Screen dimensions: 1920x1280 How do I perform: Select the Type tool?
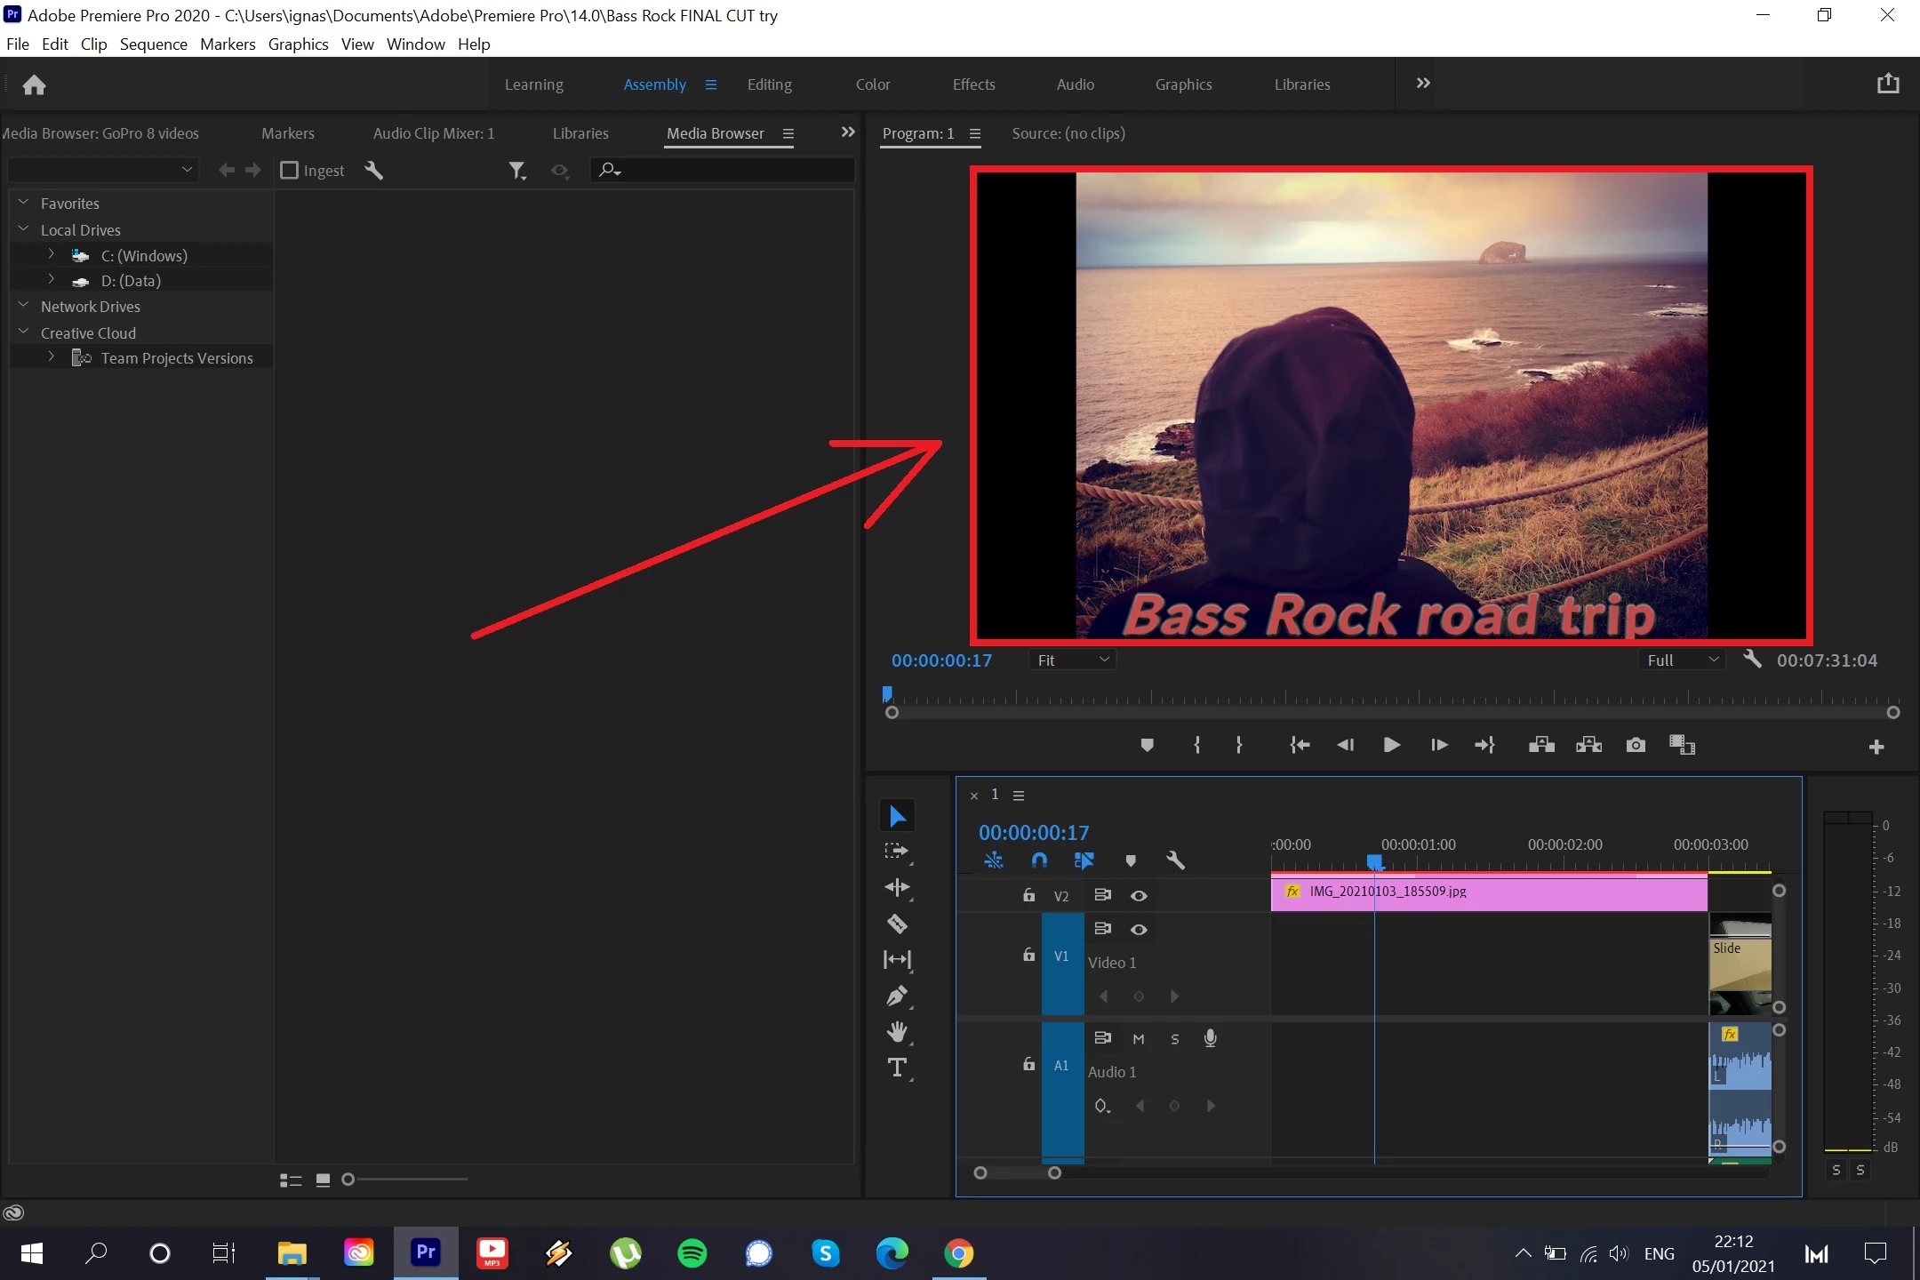point(897,1068)
